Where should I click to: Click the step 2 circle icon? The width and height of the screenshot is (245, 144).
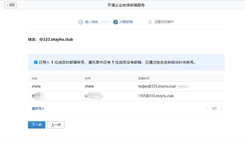tap(115, 22)
